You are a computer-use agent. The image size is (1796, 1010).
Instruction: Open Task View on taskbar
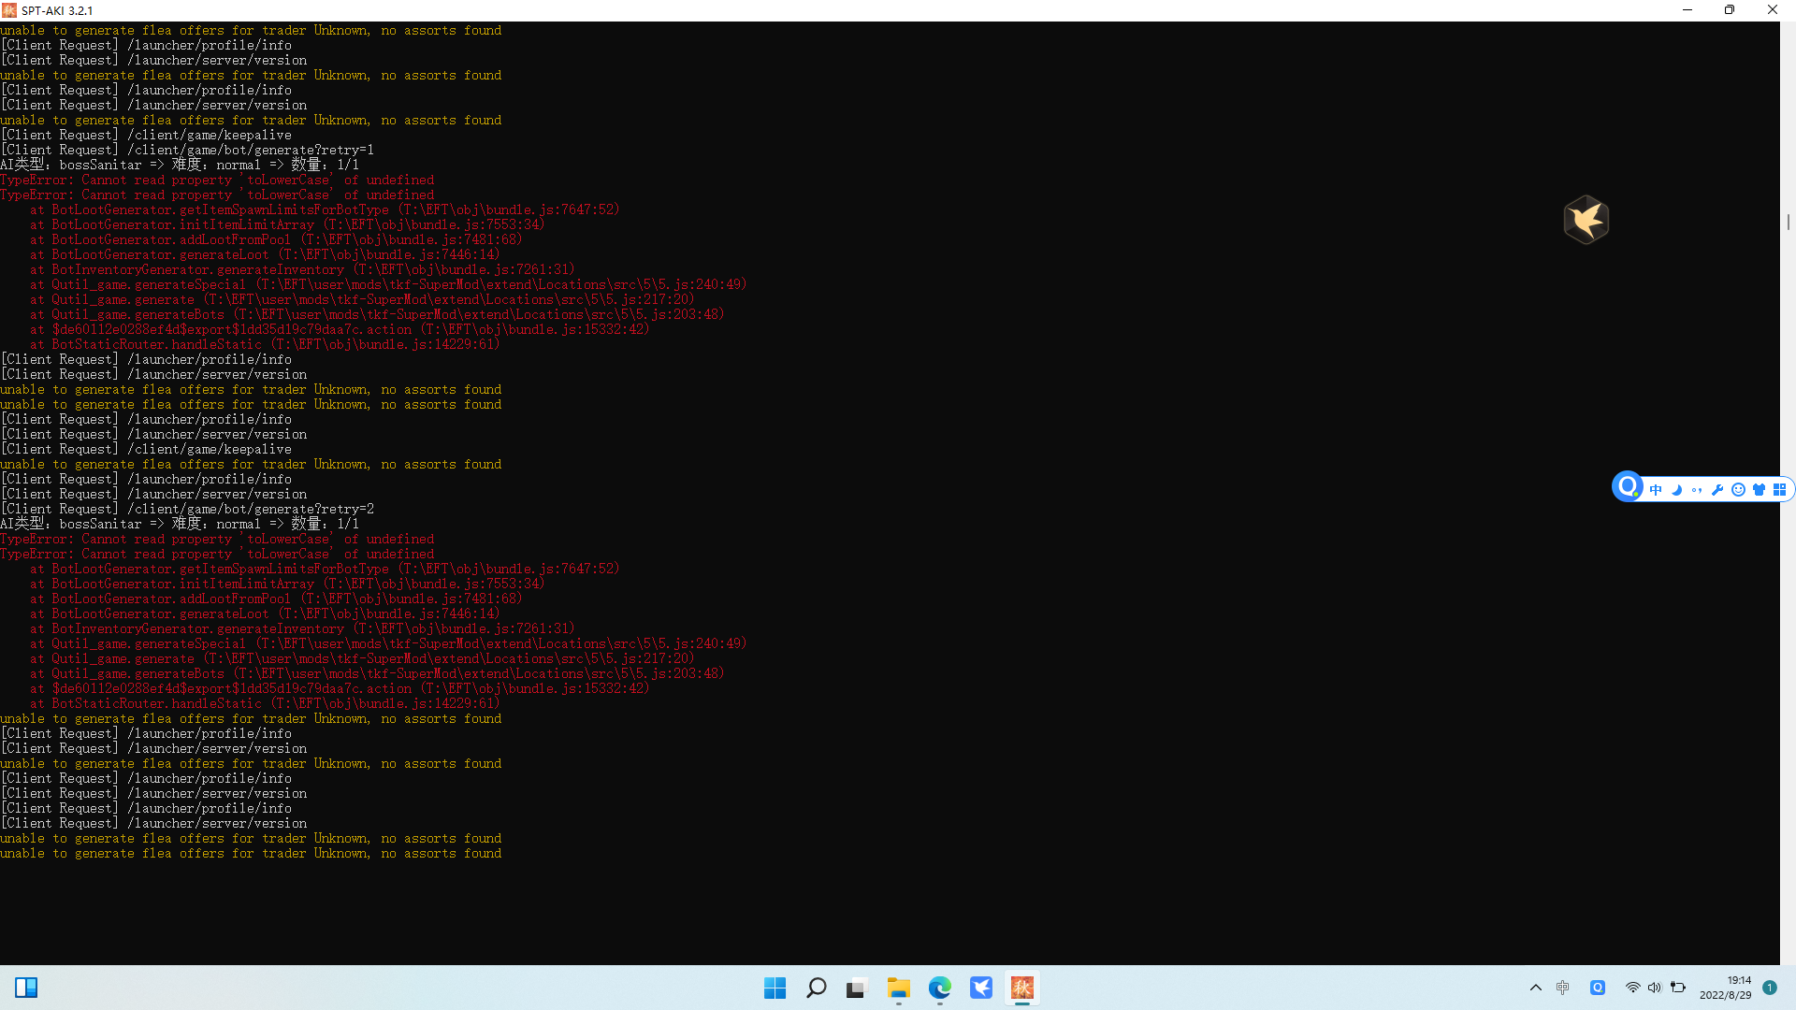[x=857, y=988]
